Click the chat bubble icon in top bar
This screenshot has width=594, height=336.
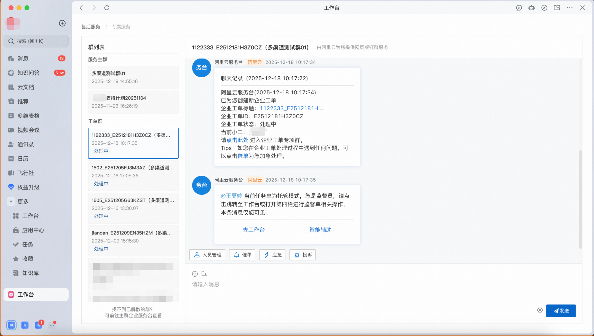519,8
